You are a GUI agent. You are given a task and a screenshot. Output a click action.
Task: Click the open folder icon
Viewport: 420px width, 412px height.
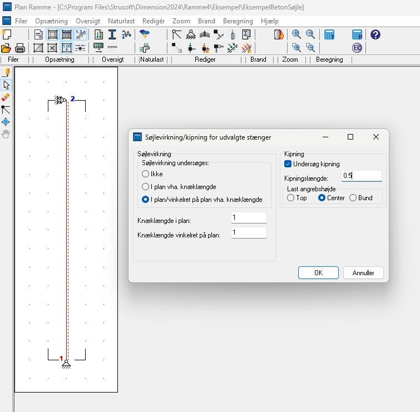(x=6, y=48)
